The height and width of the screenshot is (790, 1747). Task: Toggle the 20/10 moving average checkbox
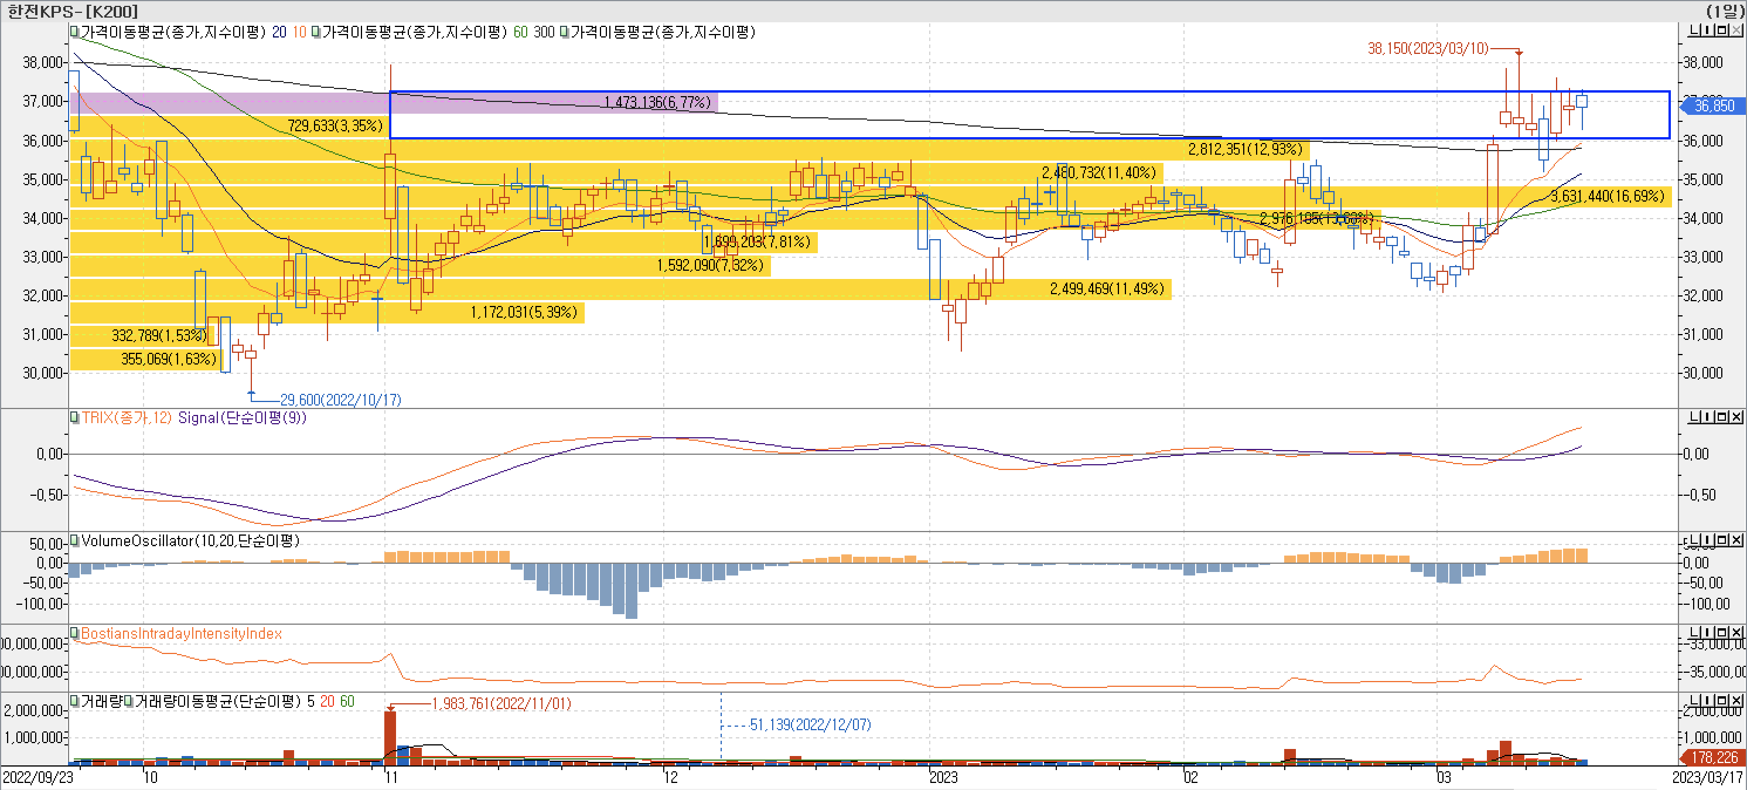click(x=74, y=32)
